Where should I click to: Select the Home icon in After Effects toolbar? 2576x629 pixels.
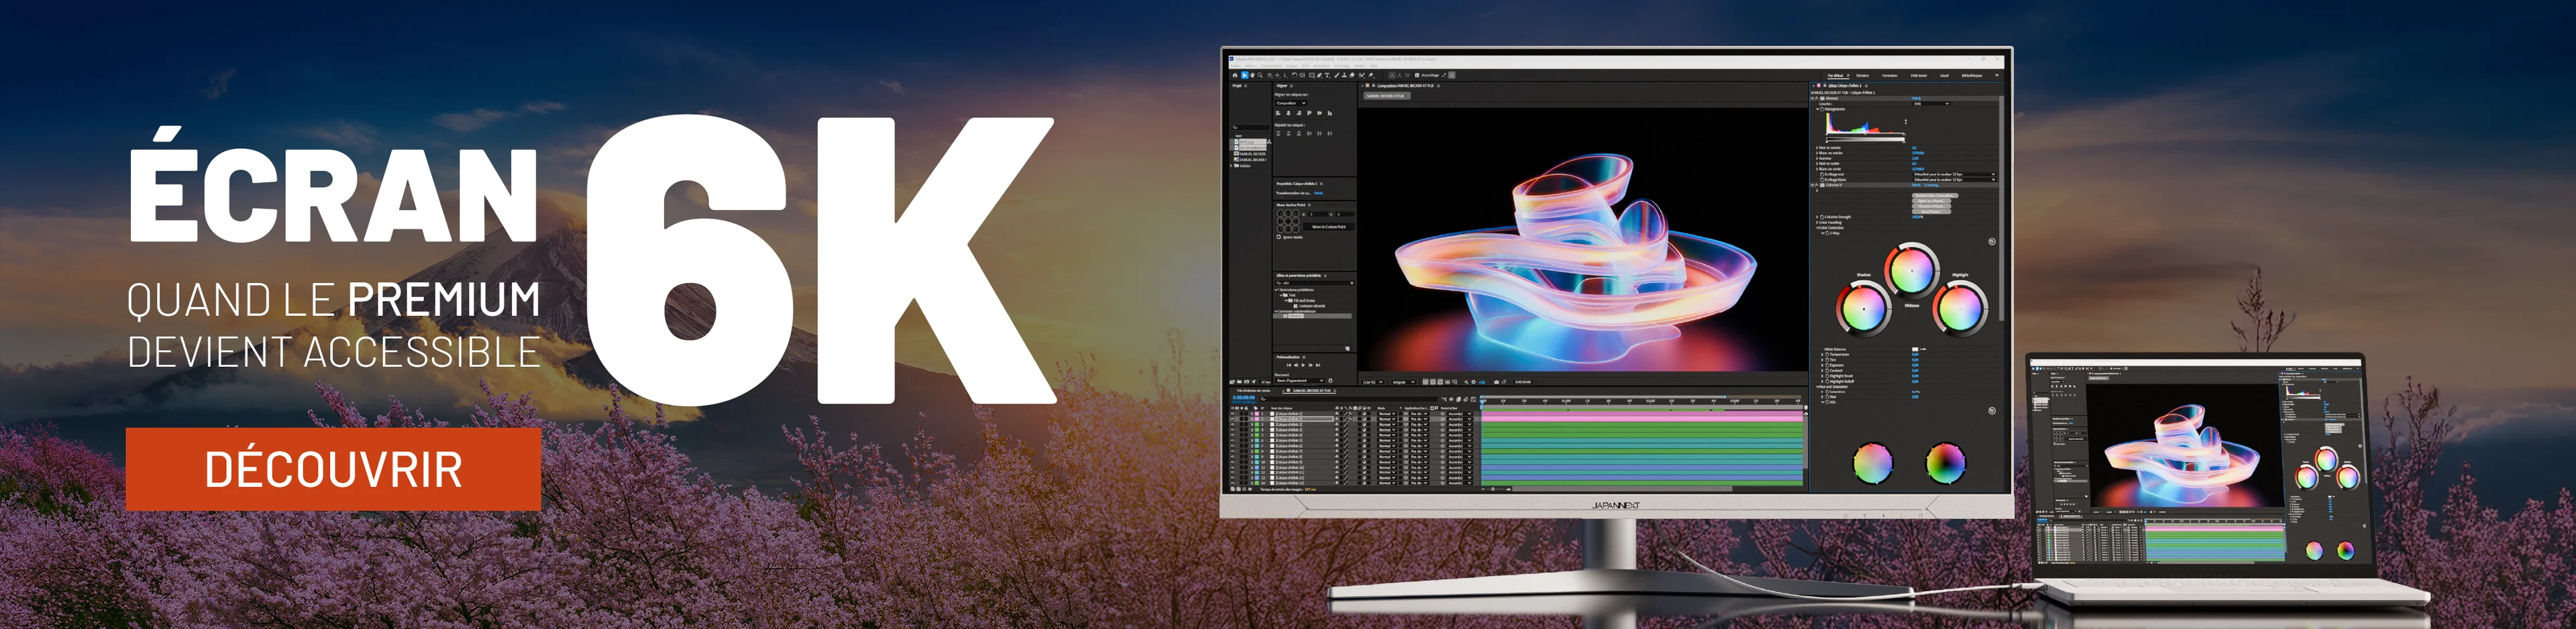tap(1235, 75)
